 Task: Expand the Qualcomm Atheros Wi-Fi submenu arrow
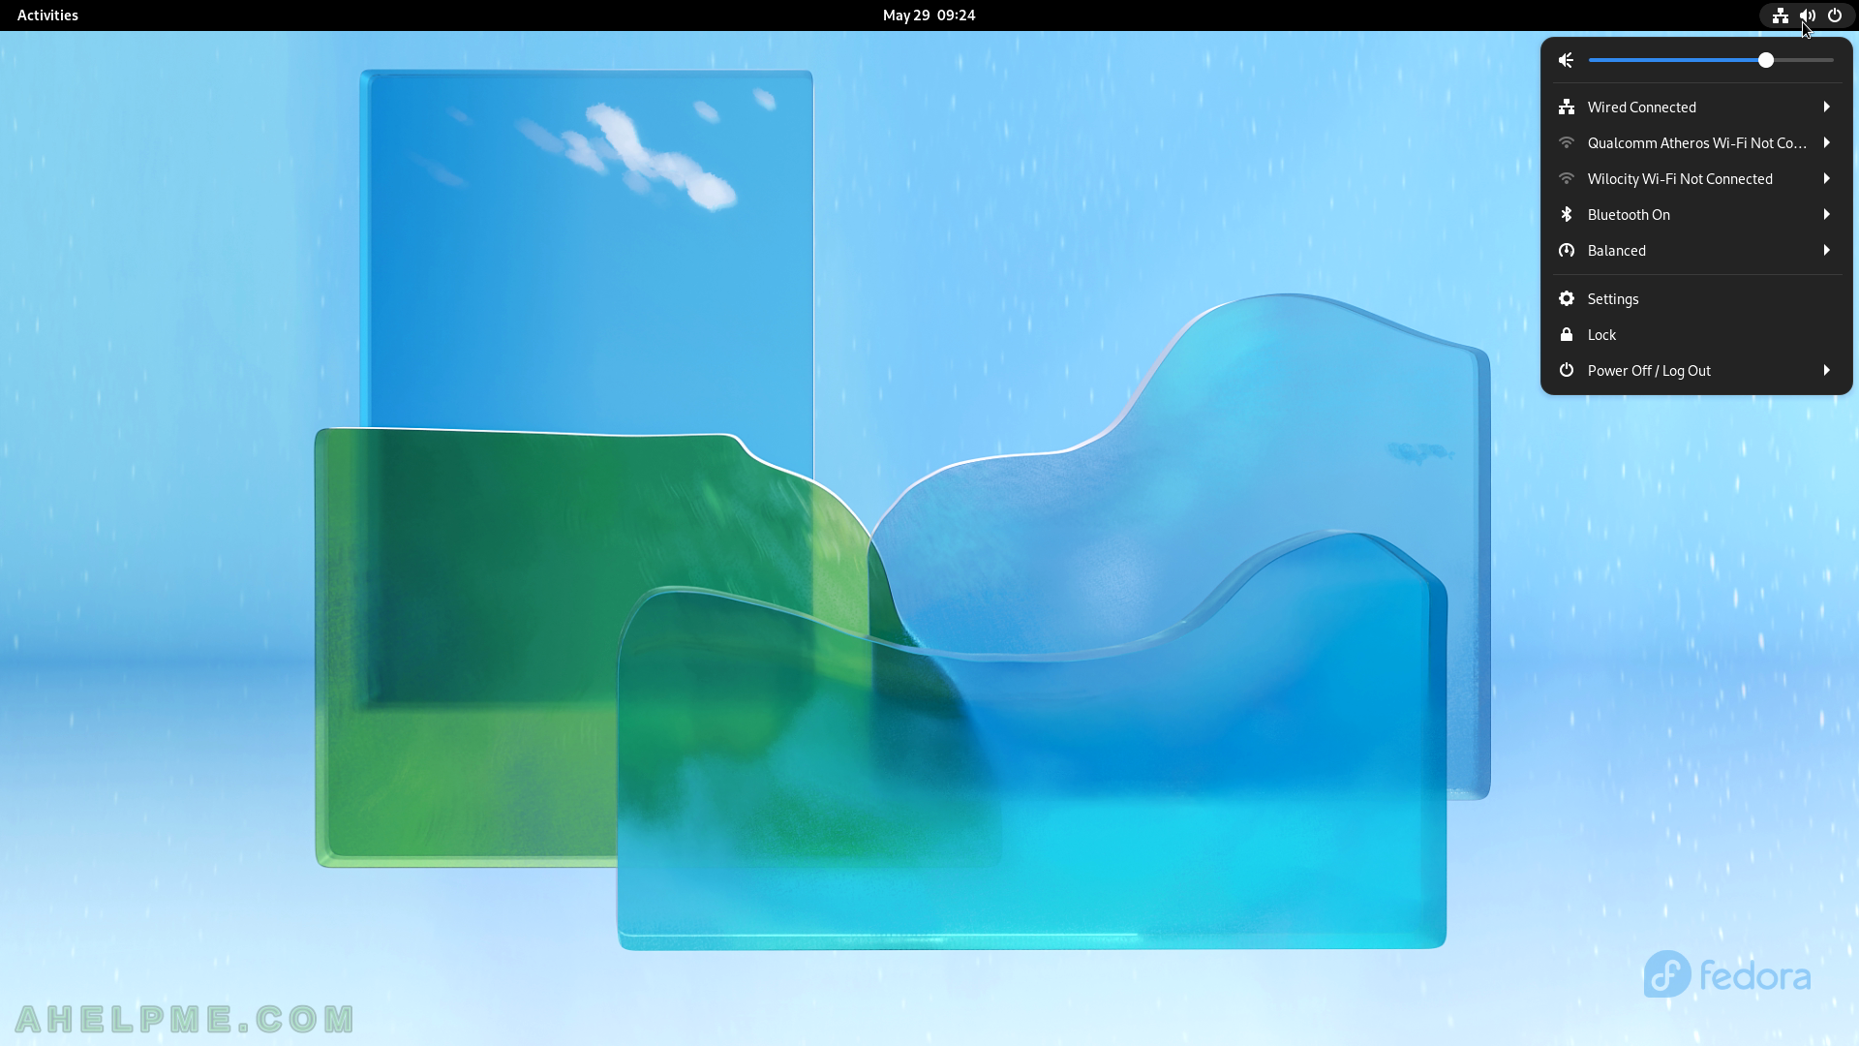(1826, 142)
